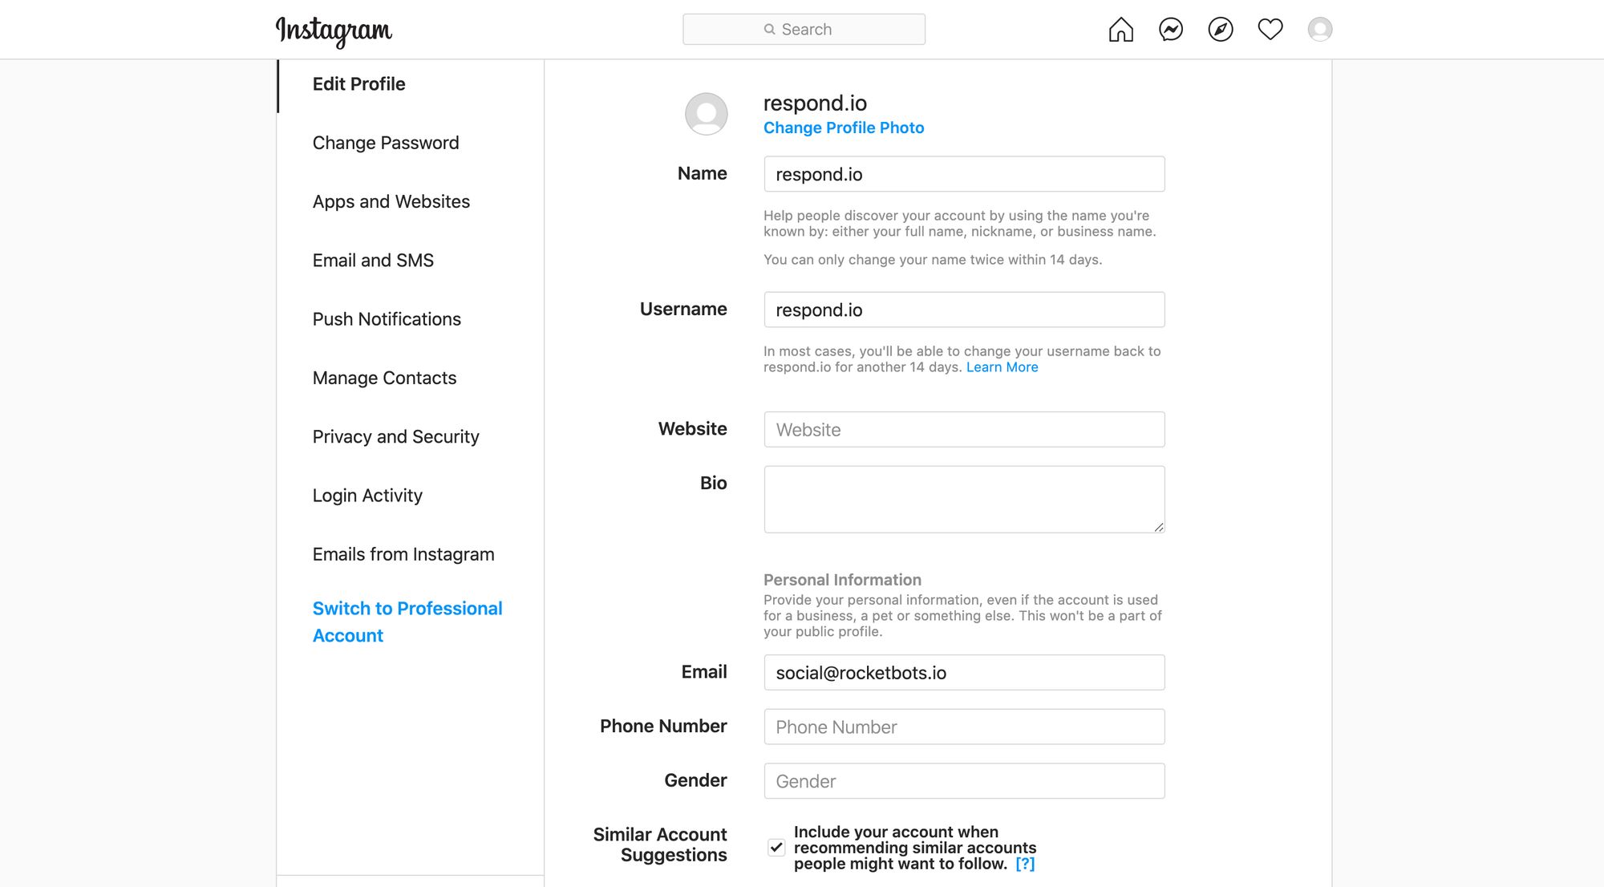Open Login Activity settings
Screen dimensions: 1604x887
click(x=366, y=495)
